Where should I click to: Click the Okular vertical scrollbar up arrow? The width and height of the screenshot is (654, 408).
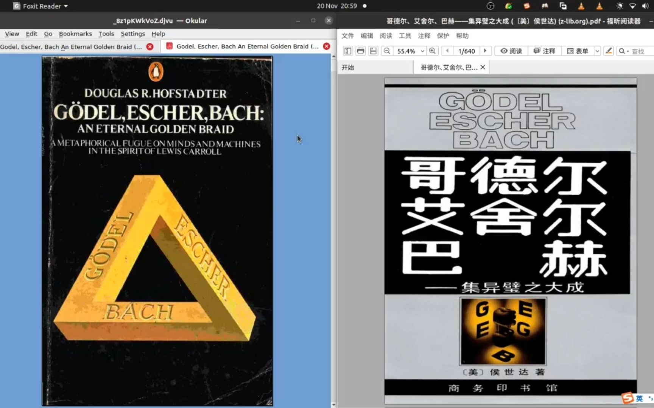coord(334,56)
